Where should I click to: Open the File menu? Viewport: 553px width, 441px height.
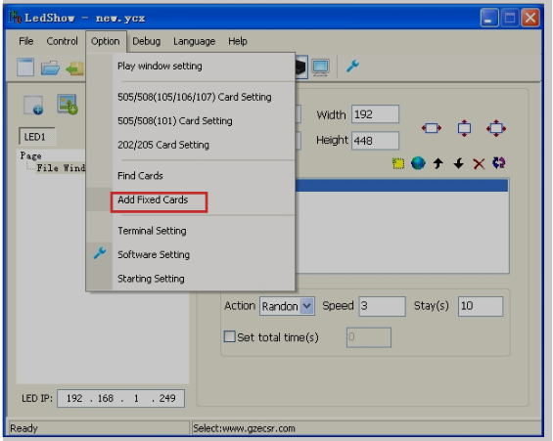(x=26, y=41)
